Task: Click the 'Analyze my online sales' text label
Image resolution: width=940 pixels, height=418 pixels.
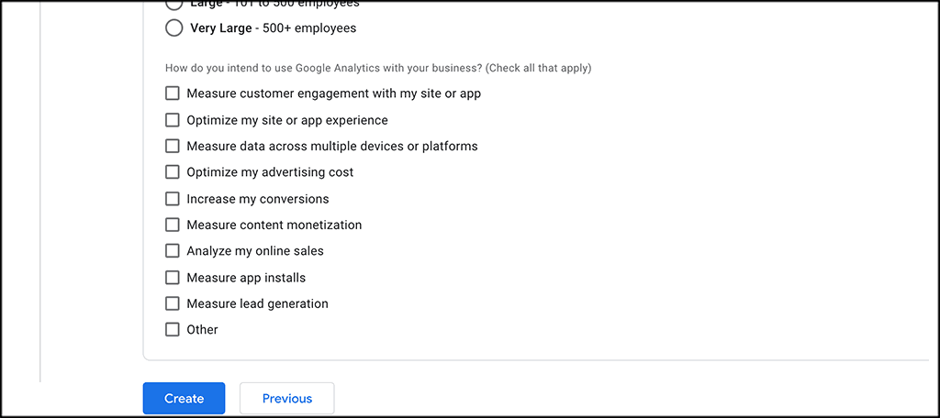Action: [x=254, y=251]
